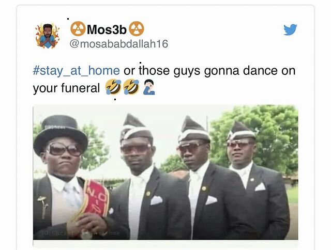Click the first rolling-laughing emoji
Image resolution: width=331 pixels, height=250 pixels.
(113, 87)
